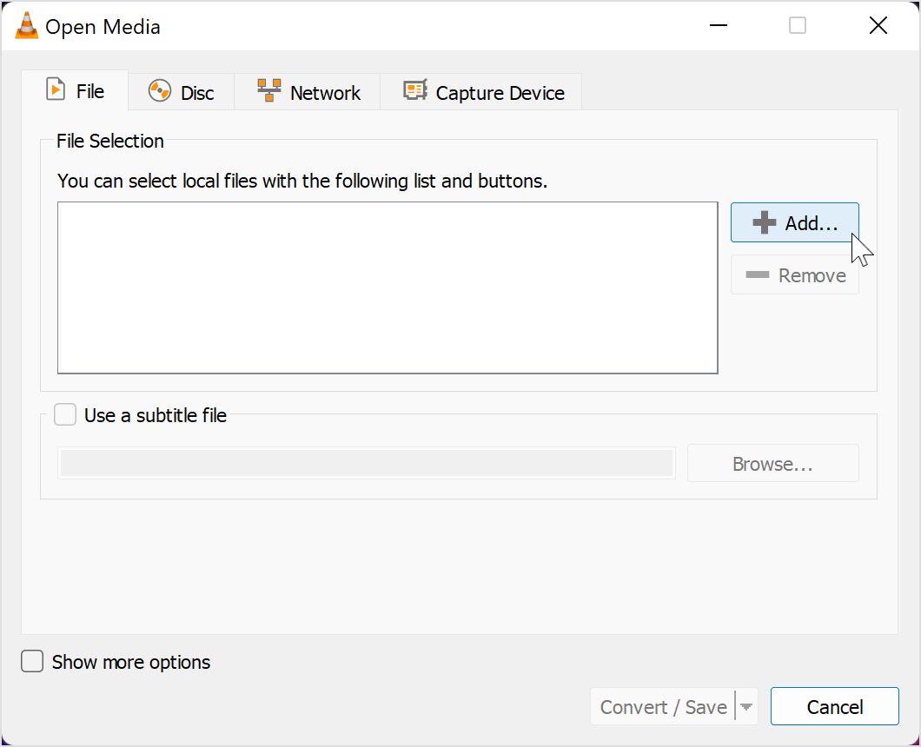
Task: Click inside the empty file selection list
Action: pyautogui.click(x=388, y=288)
